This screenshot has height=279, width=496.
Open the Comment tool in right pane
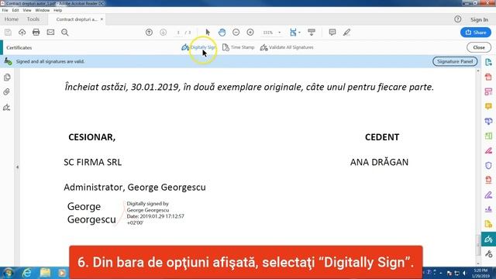click(x=488, y=106)
